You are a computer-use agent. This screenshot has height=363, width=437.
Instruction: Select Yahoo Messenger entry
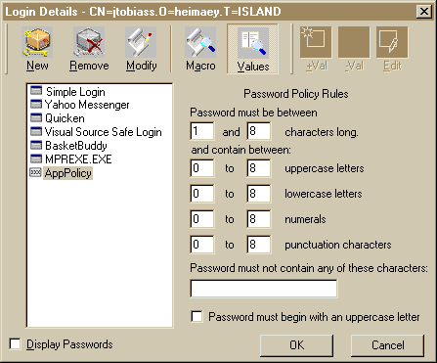click(x=87, y=105)
